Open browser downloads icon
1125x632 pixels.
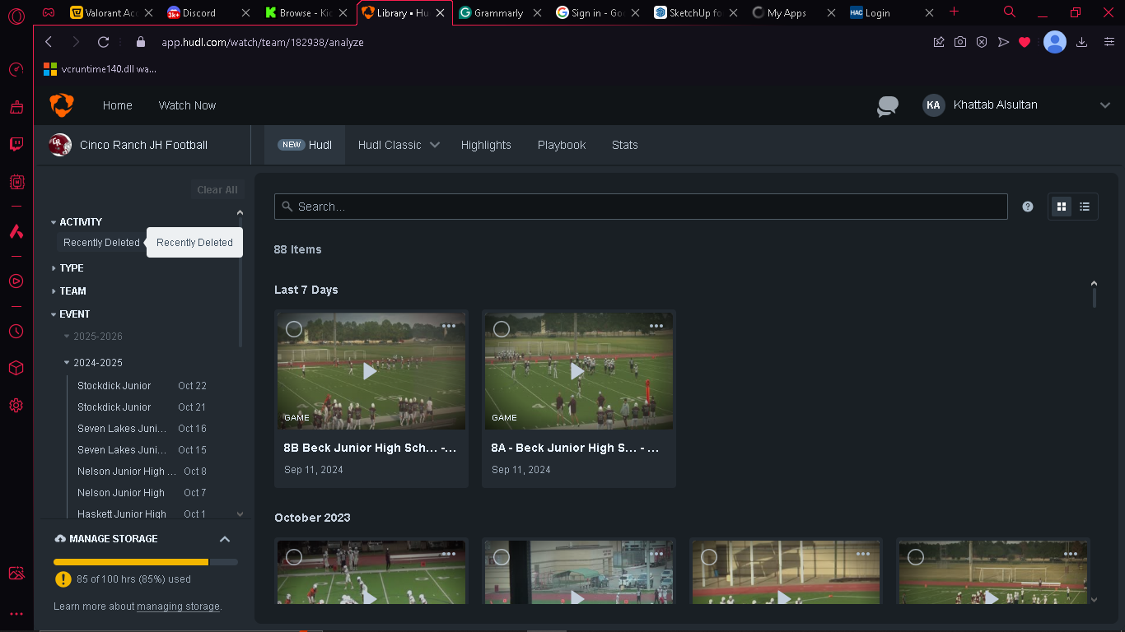[1082, 42]
